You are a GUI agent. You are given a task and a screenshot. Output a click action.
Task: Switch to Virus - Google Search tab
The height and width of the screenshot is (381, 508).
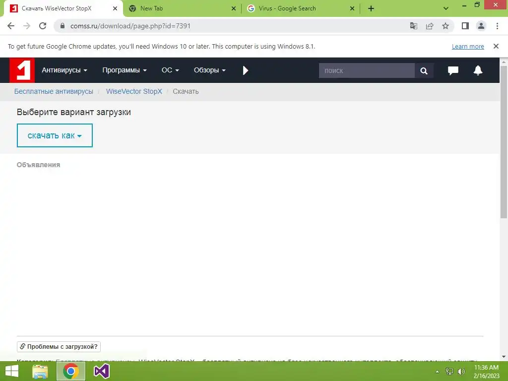tap(300, 8)
